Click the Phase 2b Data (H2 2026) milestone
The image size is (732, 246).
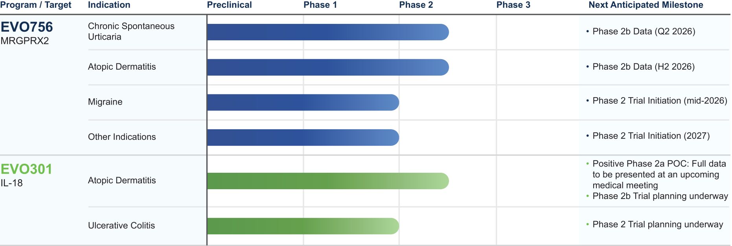(x=643, y=67)
